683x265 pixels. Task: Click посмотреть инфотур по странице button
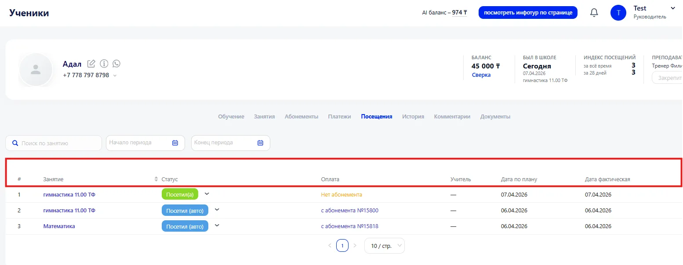click(528, 13)
